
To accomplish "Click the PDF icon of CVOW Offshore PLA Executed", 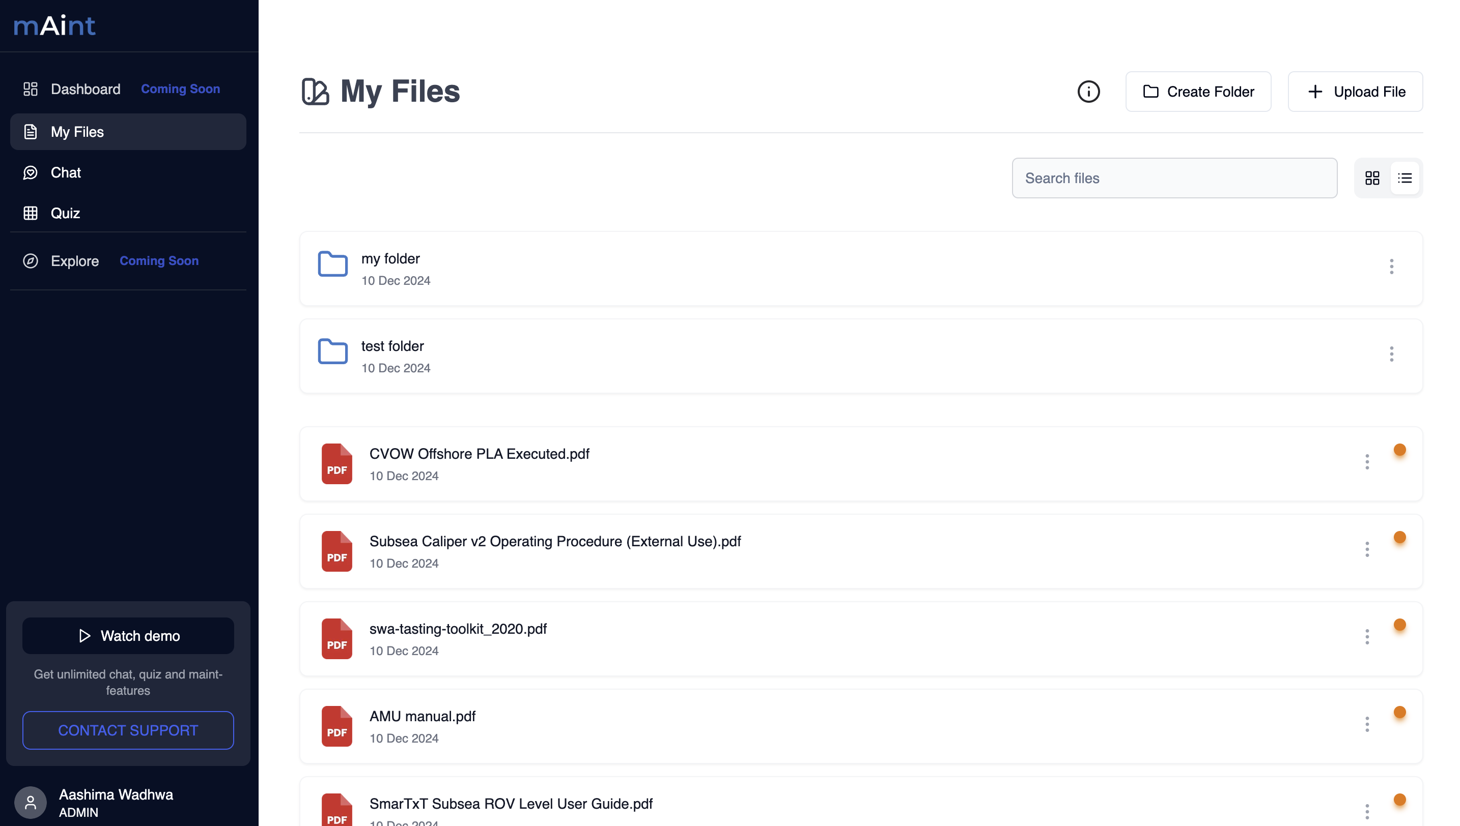I will pyautogui.click(x=336, y=463).
